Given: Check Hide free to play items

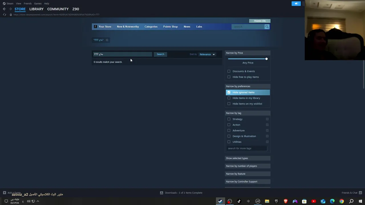Looking at the screenshot, I should click(229, 77).
